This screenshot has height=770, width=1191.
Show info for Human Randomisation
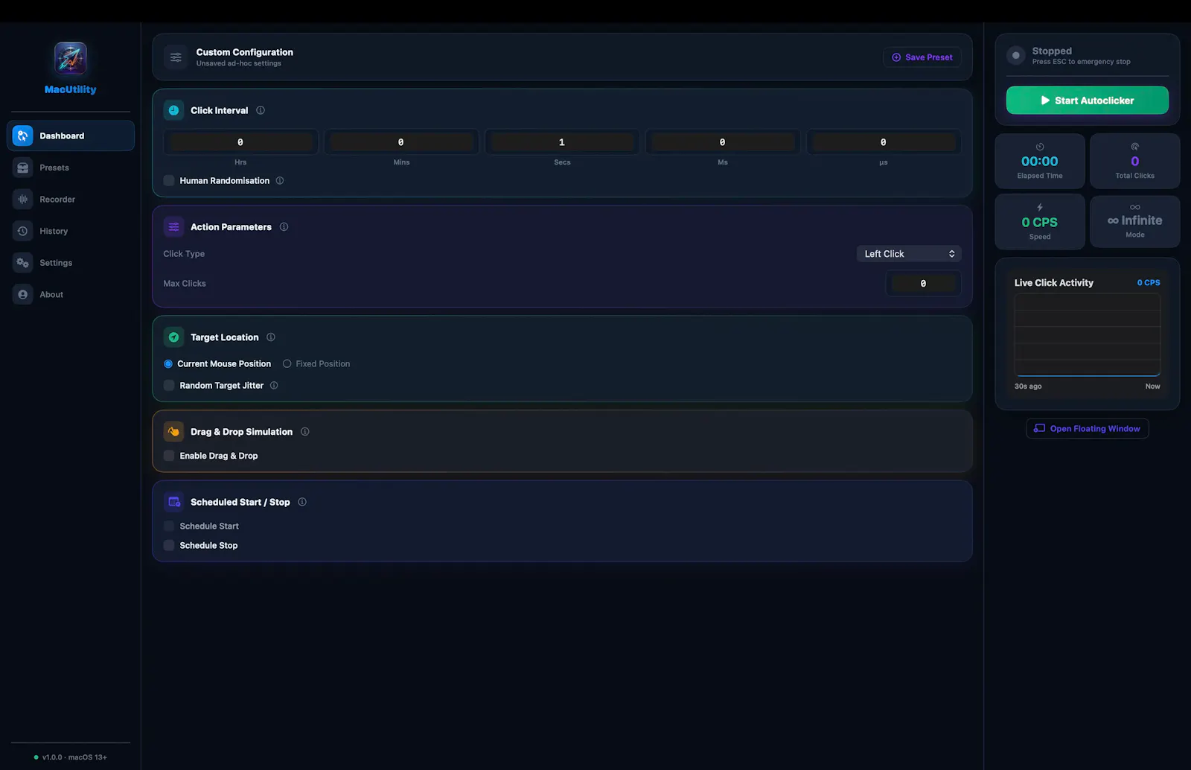tap(280, 180)
